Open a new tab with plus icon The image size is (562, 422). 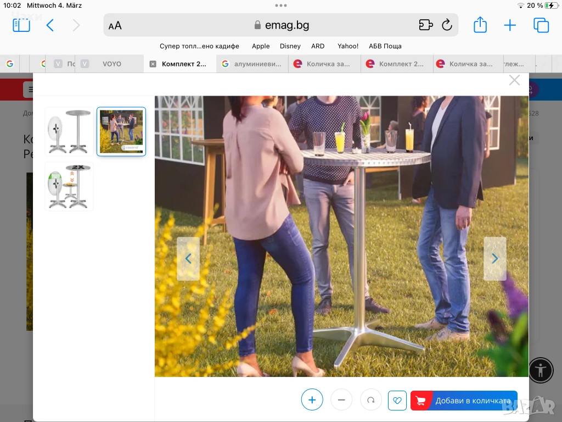(x=510, y=25)
